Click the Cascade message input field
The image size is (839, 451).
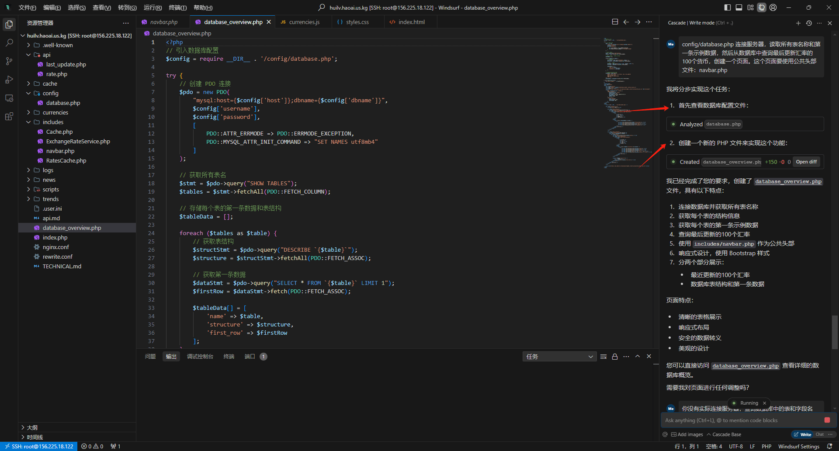click(x=743, y=420)
